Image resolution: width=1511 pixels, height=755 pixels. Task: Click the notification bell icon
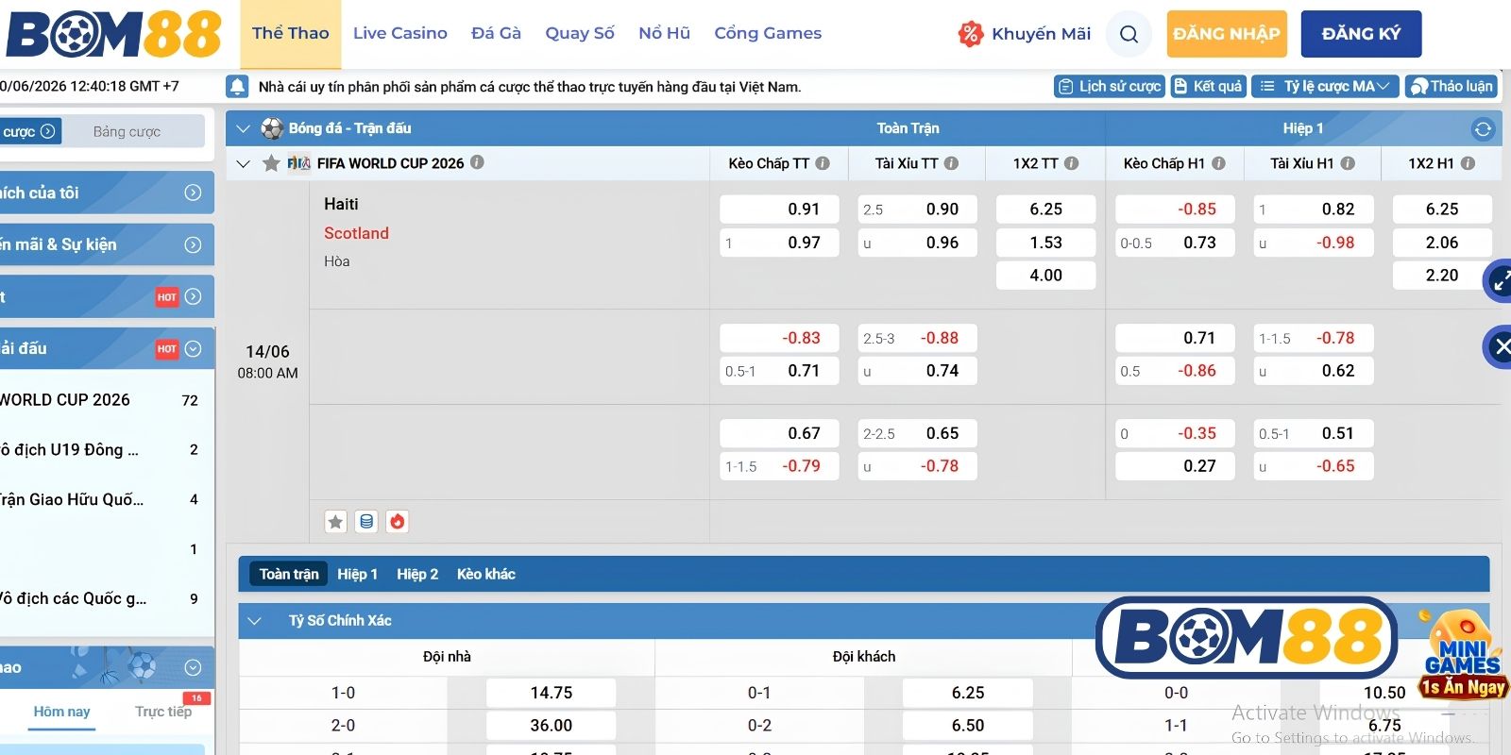(x=237, y=87)
